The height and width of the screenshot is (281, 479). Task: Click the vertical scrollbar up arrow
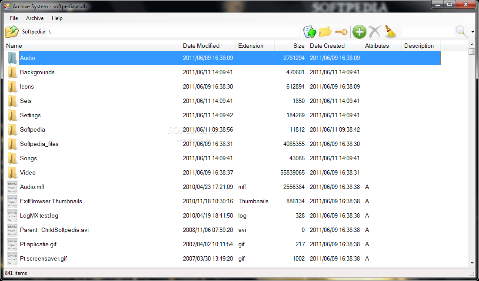472,45
